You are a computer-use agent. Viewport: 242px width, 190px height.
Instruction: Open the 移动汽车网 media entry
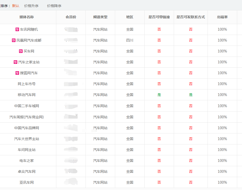27,95
